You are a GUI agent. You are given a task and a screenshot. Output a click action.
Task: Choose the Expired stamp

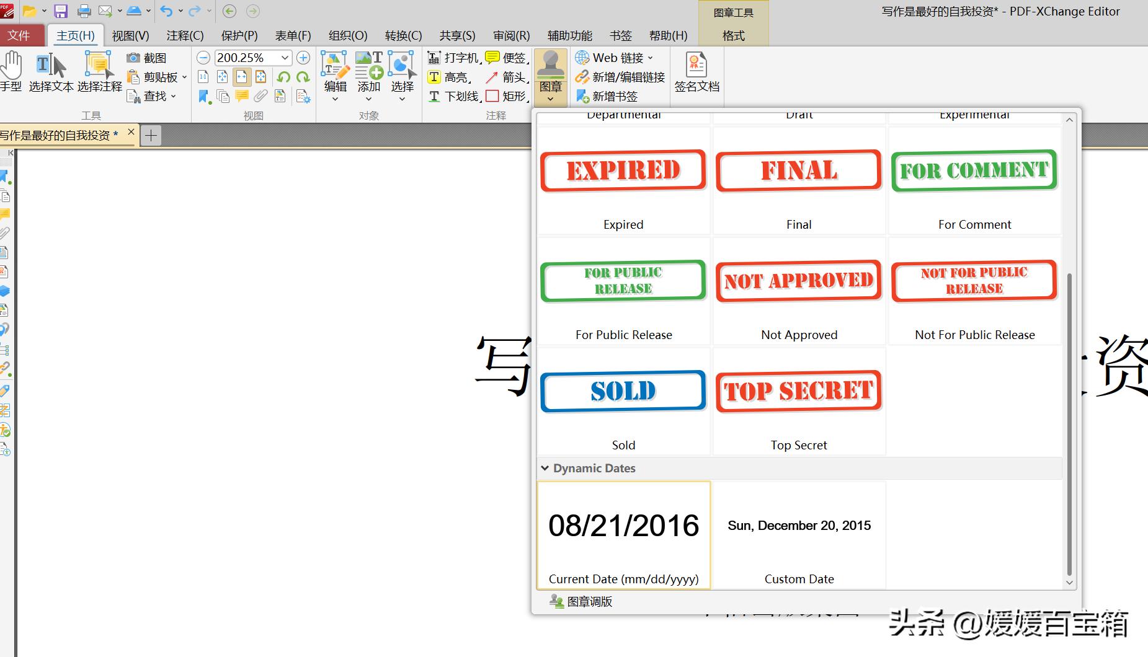tap(623, 181)
